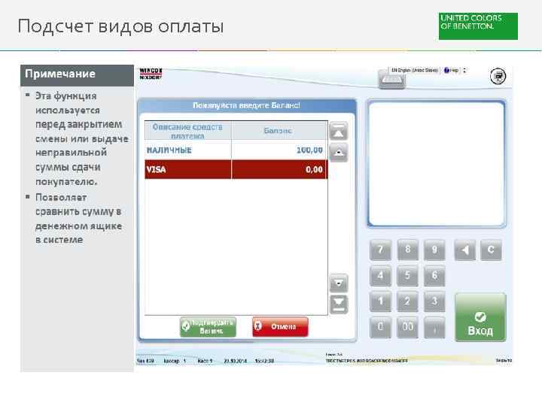Viewport: 542px width, 406px height.
Task: Tap the C clear key on keypad
Action: pos(491,250)
